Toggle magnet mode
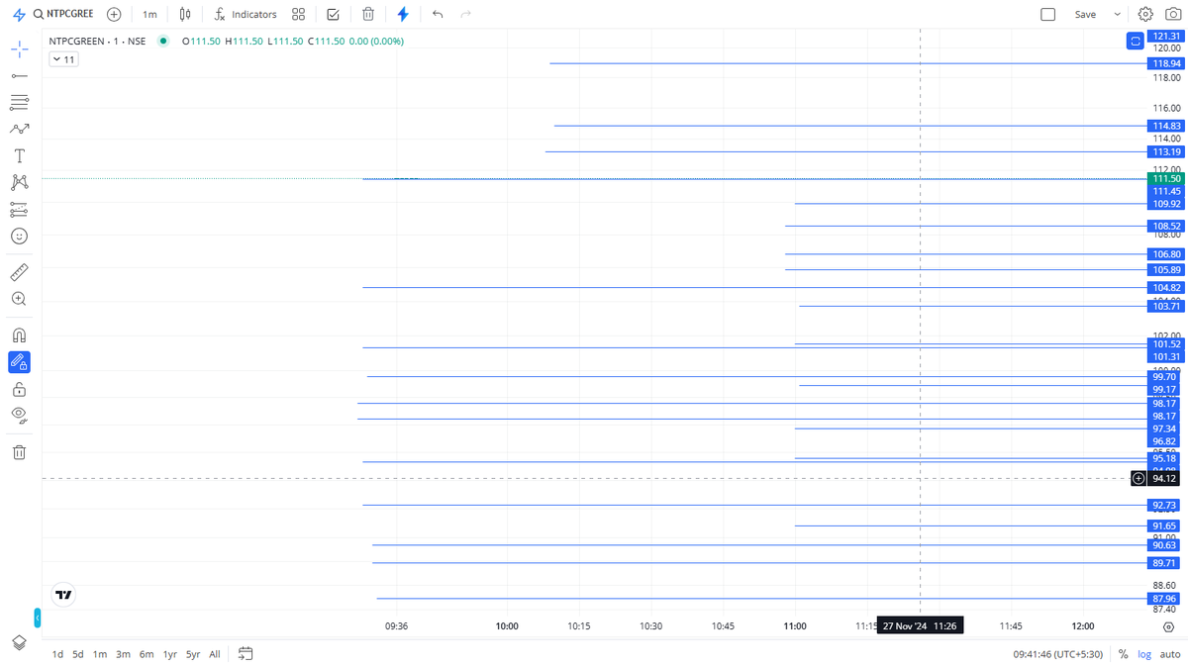 point(19,334)
